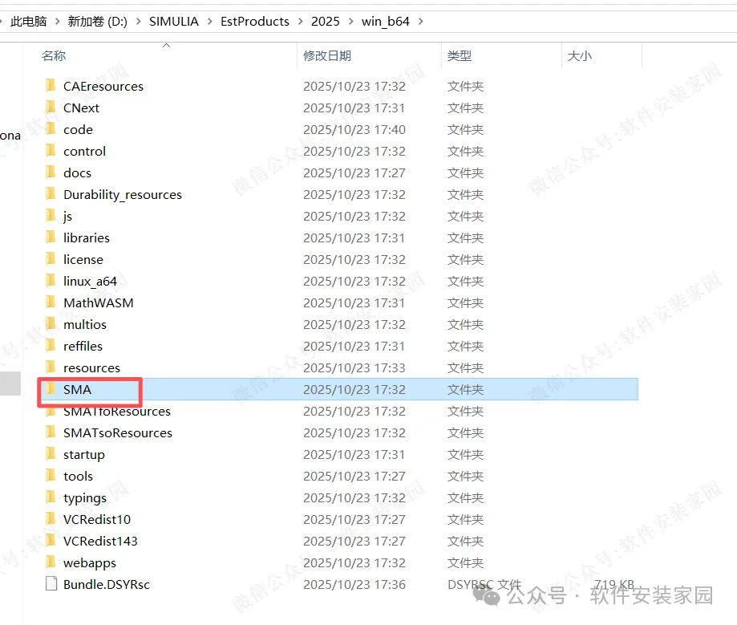The image size is (737, 625).
Task: Click date 2025/10/23 17:36 of Bundle.DSYRsc
Action: (x=354, y=584)
